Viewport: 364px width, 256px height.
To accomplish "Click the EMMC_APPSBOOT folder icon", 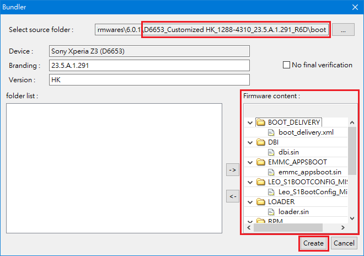I will (x=261, y=162).
